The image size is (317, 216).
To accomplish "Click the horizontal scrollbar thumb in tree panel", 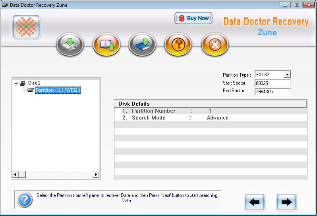I will point(22,174).
